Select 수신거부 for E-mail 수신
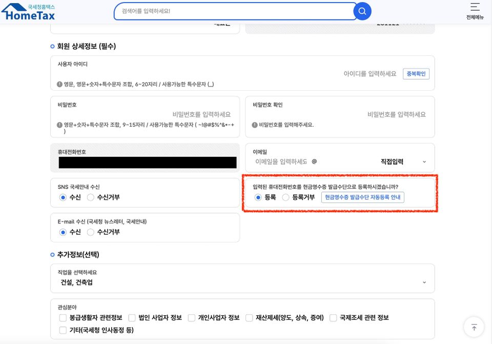The width and height of the screenshot is (492, 344). tap(91, 232)
